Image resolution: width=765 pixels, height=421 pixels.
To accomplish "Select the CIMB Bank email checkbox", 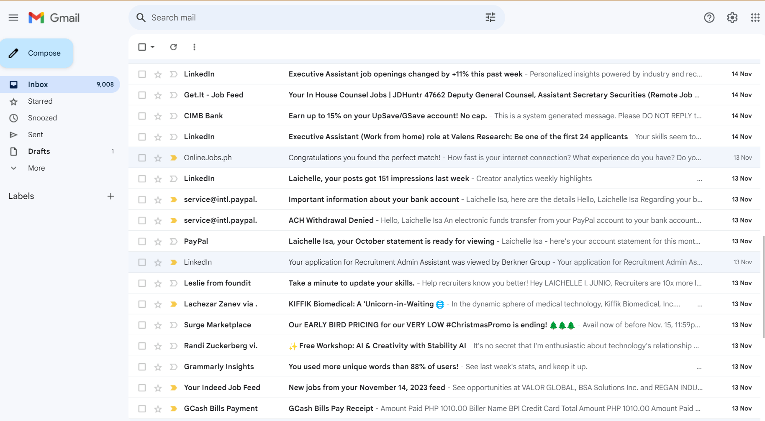I will (142, 116).
